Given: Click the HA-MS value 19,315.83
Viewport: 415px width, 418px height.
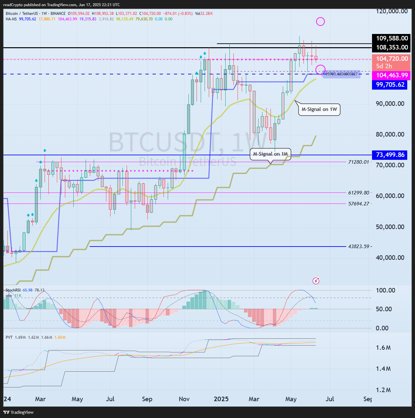Looking at the screenshot, I should click(x=88, y=19).
